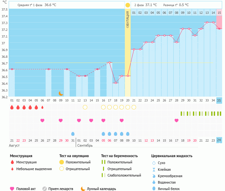Click the pink heart icon next to Половой акт
The width and height of the screenshot is (225, 191).
(12, 189)
